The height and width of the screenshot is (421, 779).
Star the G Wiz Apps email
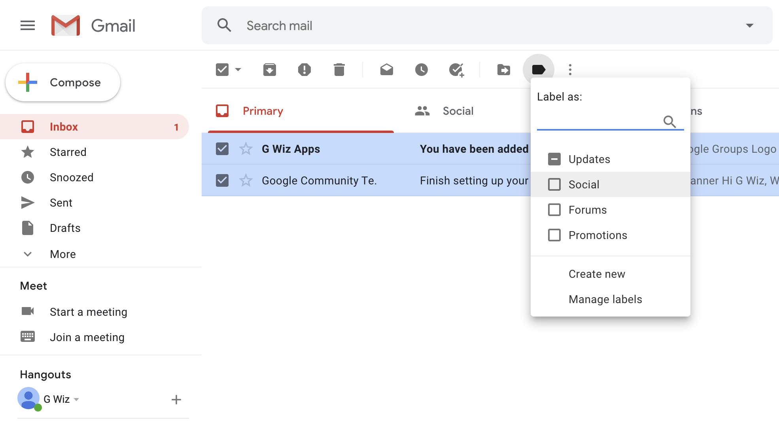click(x=246, y=149)
